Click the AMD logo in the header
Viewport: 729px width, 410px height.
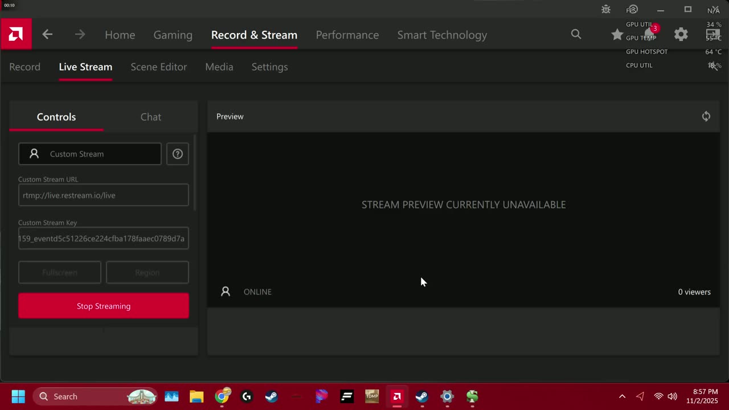tap(16, 34)
